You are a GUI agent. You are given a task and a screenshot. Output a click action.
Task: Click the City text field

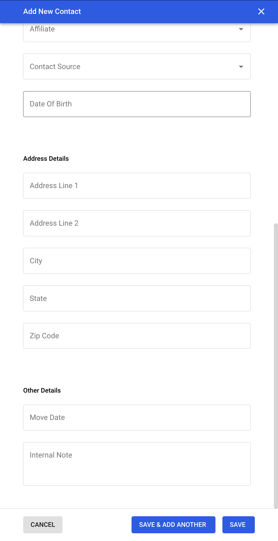click(x=137, y=261)
